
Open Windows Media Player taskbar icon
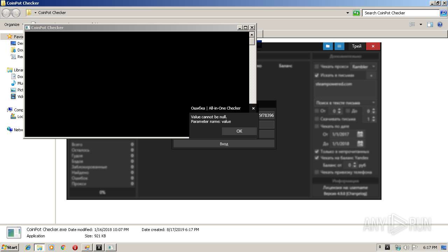(51, 247)
